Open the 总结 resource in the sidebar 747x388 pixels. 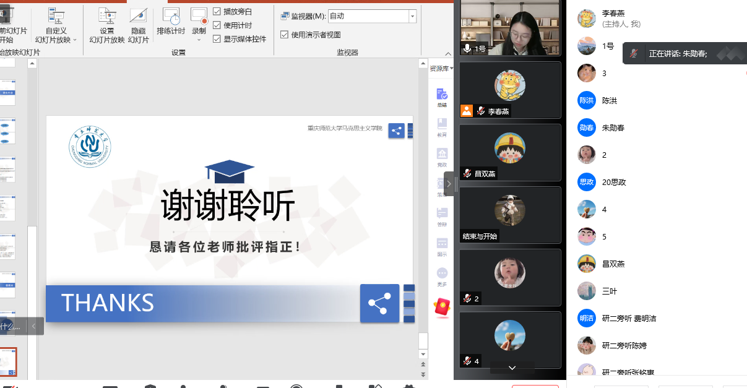(x=442, y=98)
